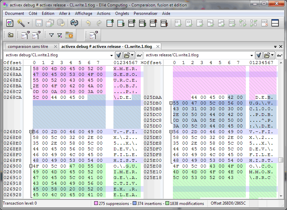The height and width of the screenshot is (210, 287).
Task: Refresh the comparison with the circular arrows icon
Action: click(74, 23)
